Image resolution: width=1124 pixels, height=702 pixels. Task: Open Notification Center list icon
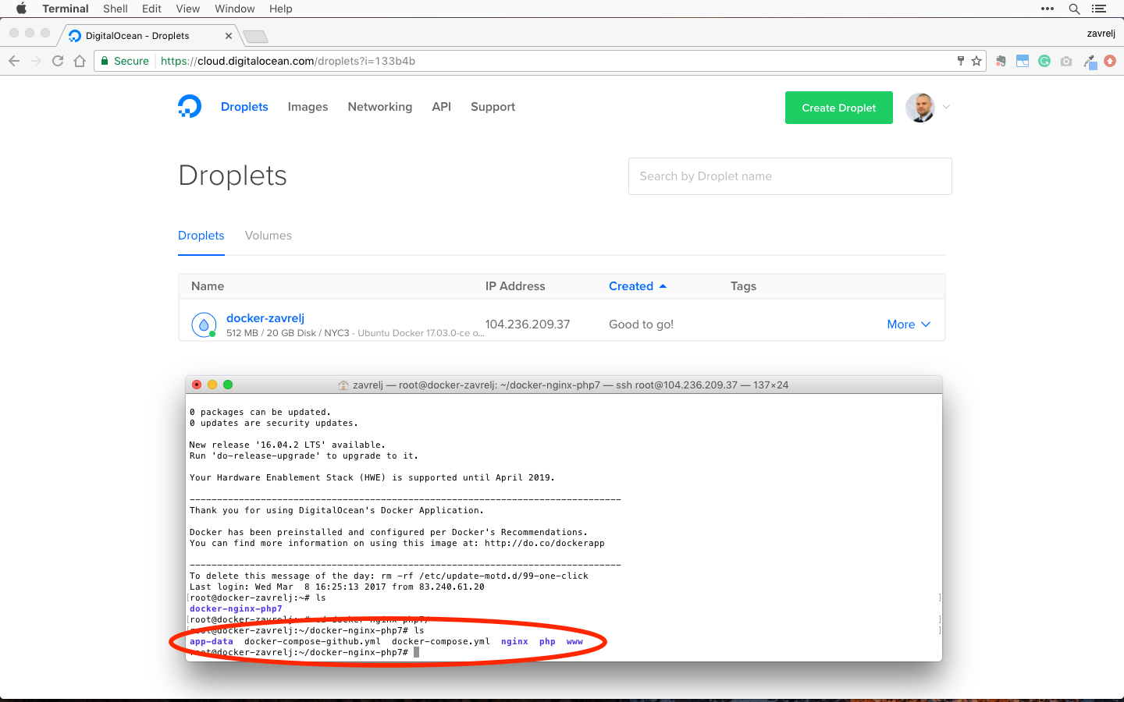point(1099,9)
